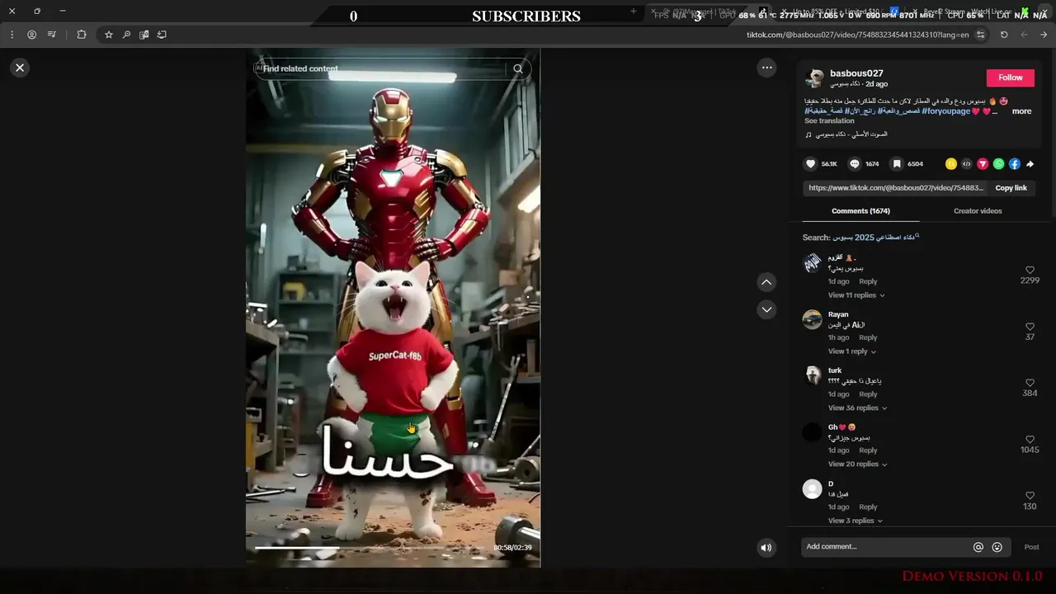Click Post comment button

1031,547
